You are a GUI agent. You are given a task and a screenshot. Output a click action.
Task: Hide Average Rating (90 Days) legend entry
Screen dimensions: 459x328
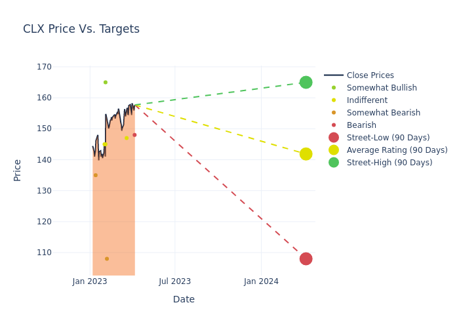[x=397, y=150]
